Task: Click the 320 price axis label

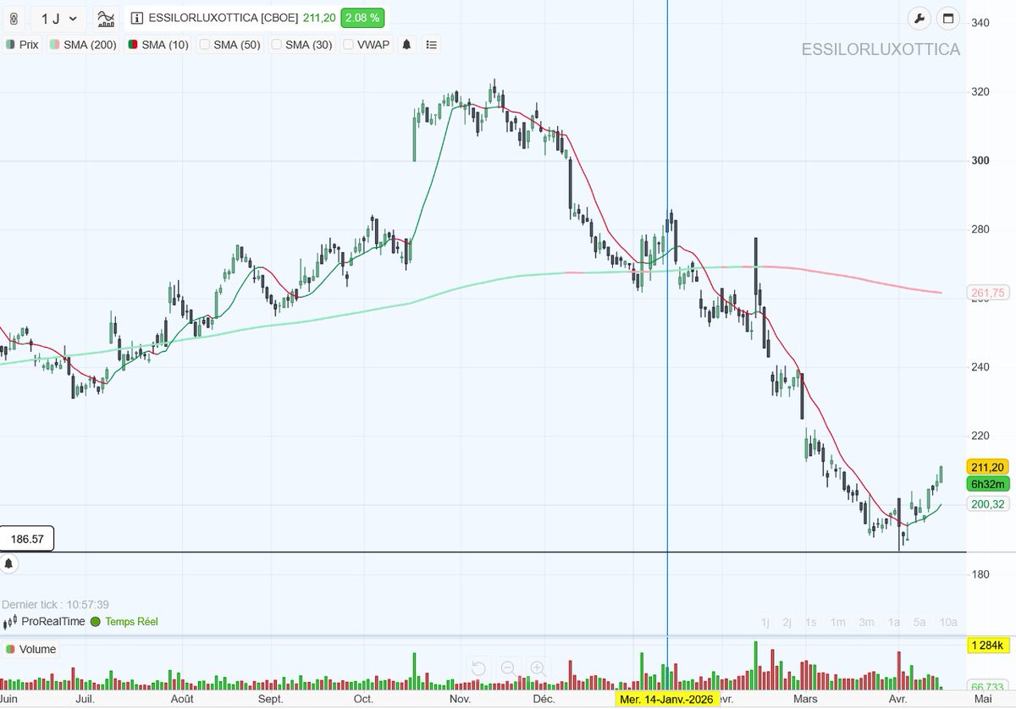Action: pyautogui.click(x=982, y=91)
